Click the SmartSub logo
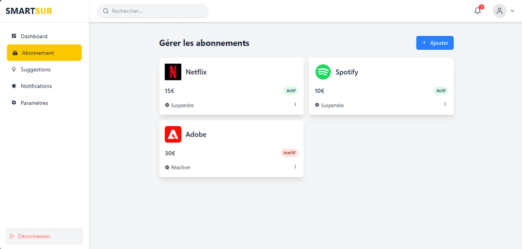The image size is (522, 249). pos(29,11)
